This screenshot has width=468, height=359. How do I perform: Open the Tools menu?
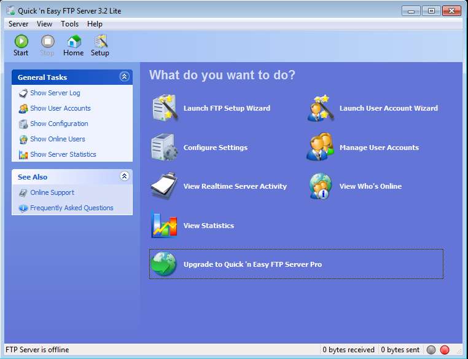point(69,24)
